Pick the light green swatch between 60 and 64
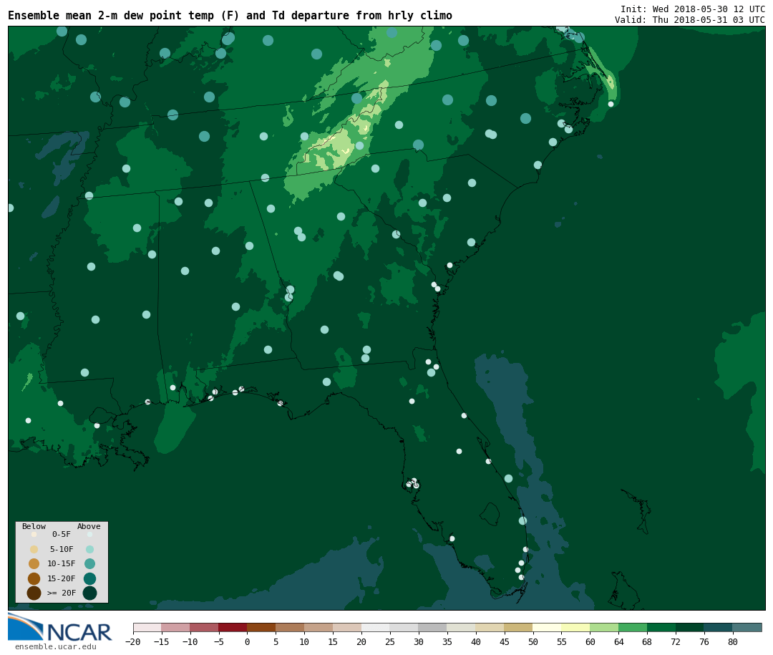Screen dimensions: 773x655 click(604, 627)
